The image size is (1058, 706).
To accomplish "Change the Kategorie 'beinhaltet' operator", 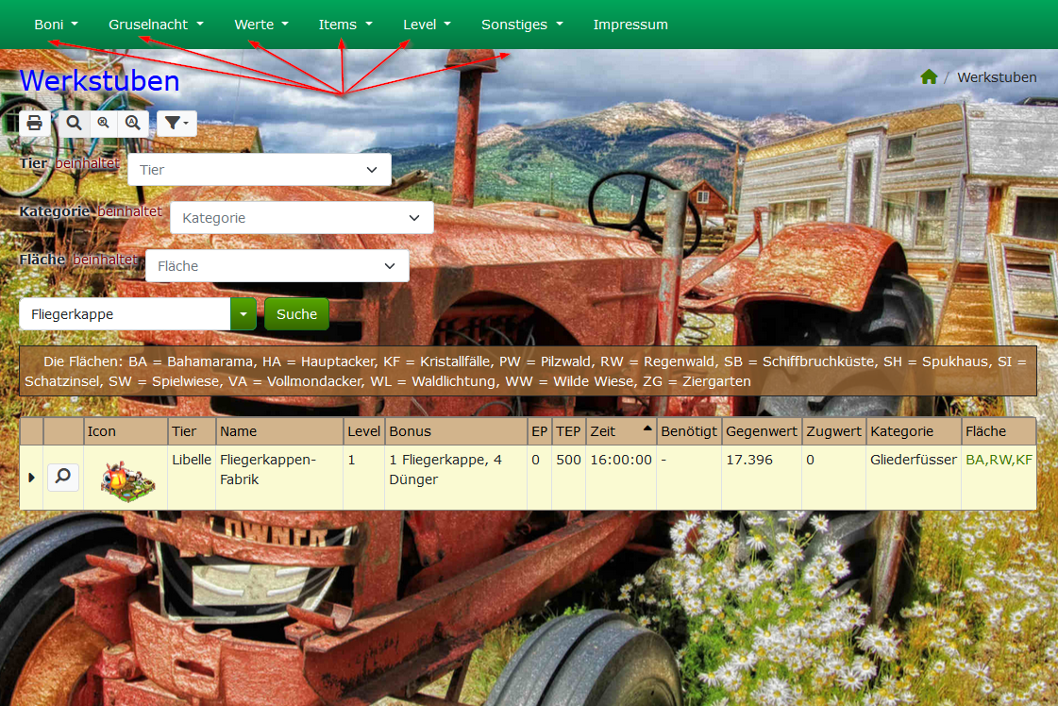I will tap(129, 211).
